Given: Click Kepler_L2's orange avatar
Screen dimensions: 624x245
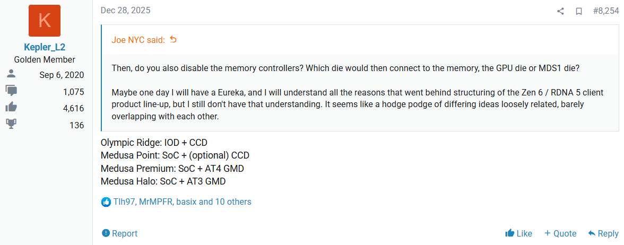Looking at the screenshot, I should click(45, 21).
